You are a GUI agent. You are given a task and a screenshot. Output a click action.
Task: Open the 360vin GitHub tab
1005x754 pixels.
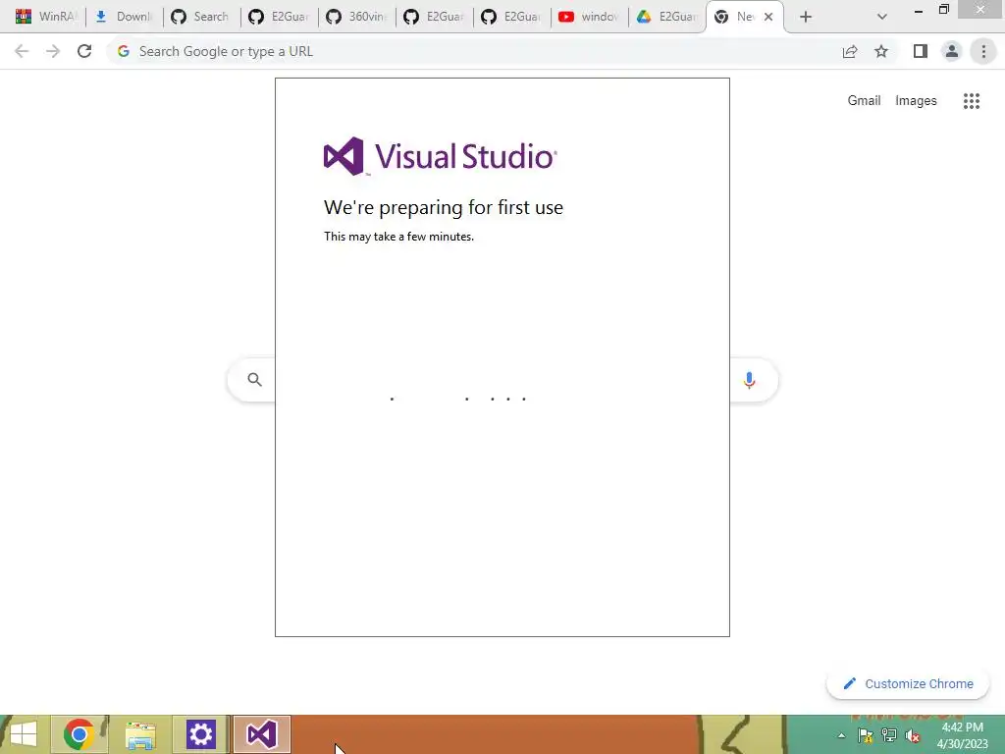pos(356,17)
